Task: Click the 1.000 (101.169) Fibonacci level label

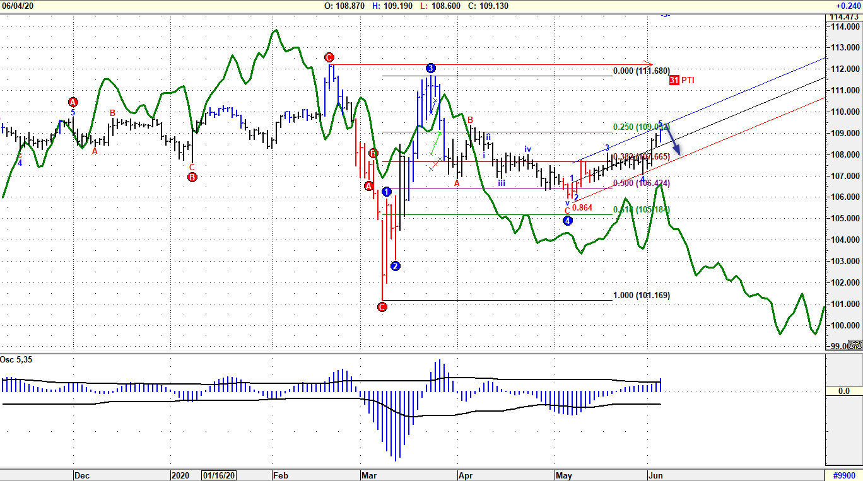Action: (641, 296)
